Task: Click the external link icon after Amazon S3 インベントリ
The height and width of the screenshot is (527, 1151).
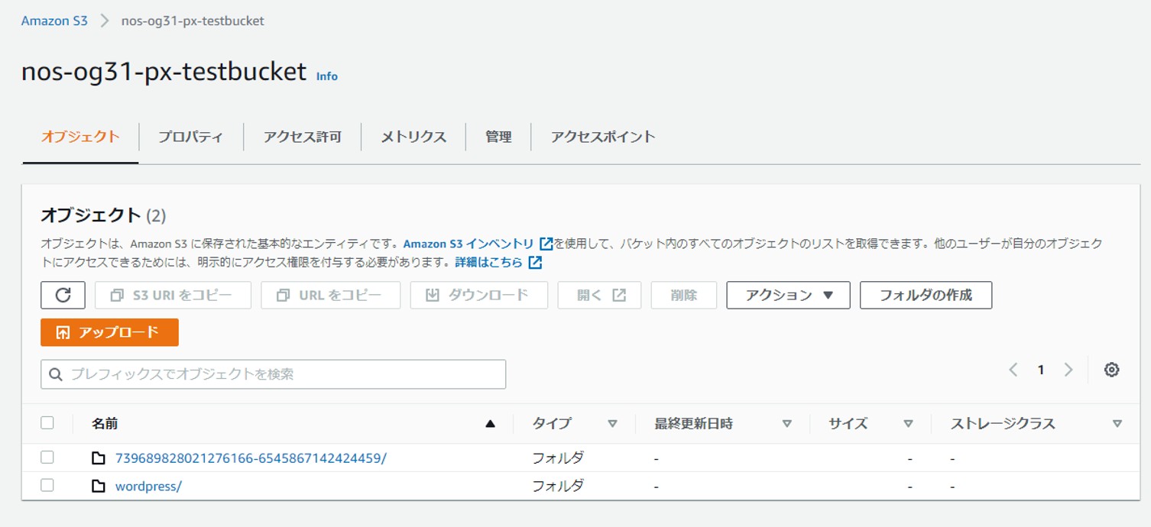Action: tap(546, 244)
